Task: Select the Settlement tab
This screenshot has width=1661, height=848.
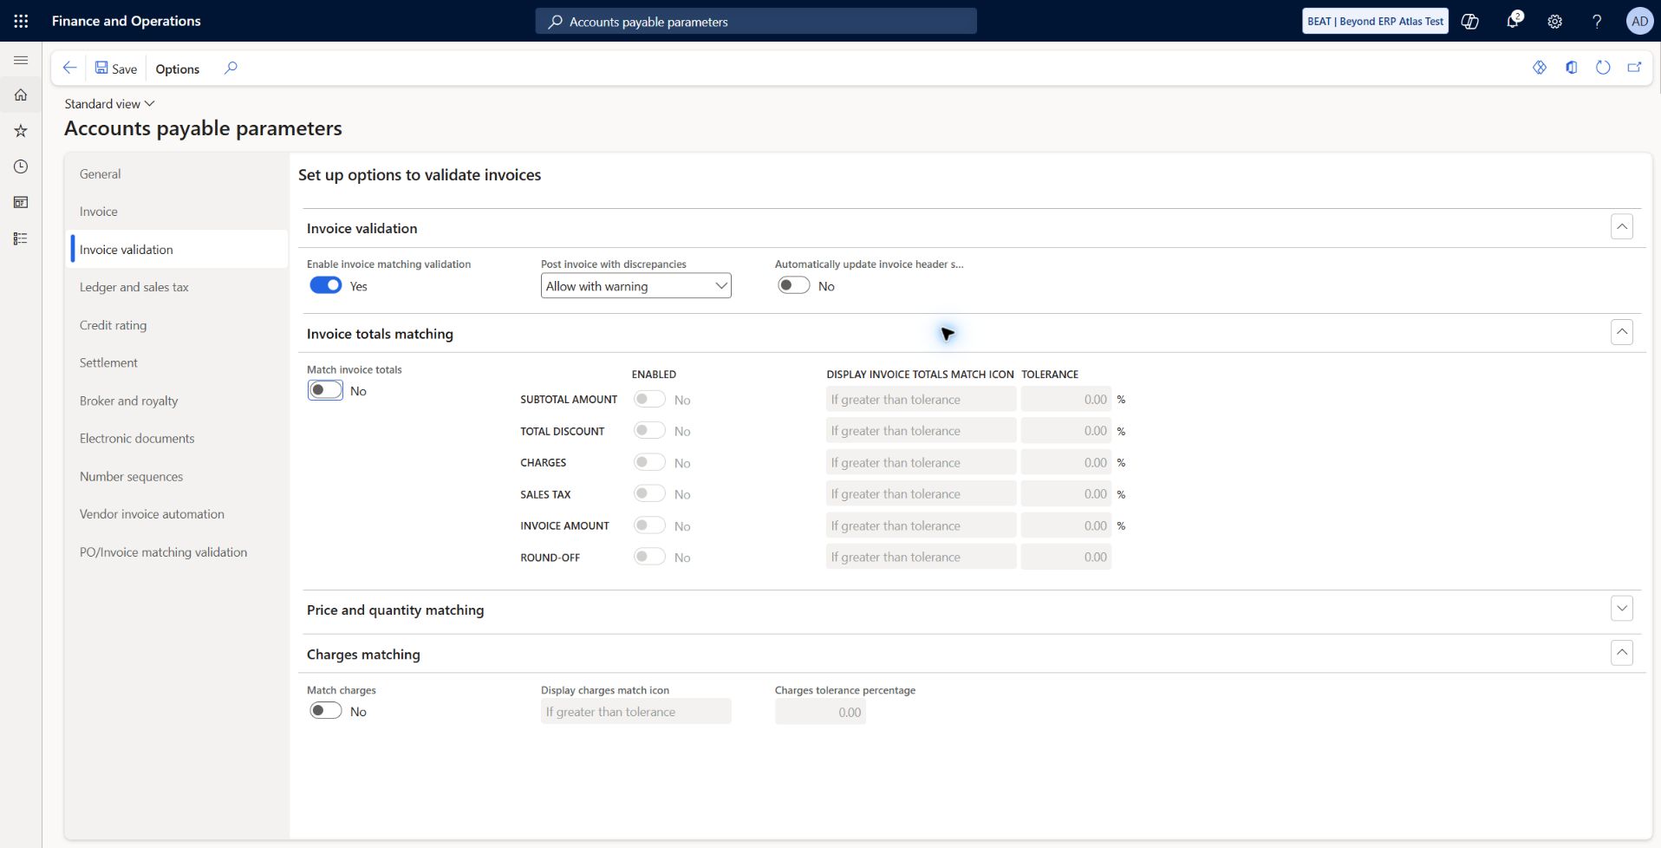Action: 179,363
